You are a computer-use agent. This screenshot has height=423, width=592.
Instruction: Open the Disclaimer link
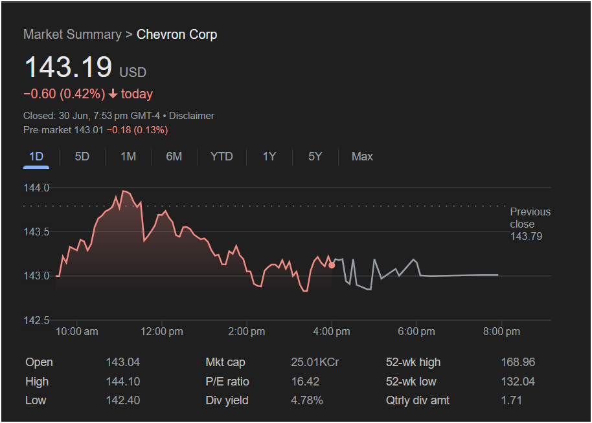point(192,116)
